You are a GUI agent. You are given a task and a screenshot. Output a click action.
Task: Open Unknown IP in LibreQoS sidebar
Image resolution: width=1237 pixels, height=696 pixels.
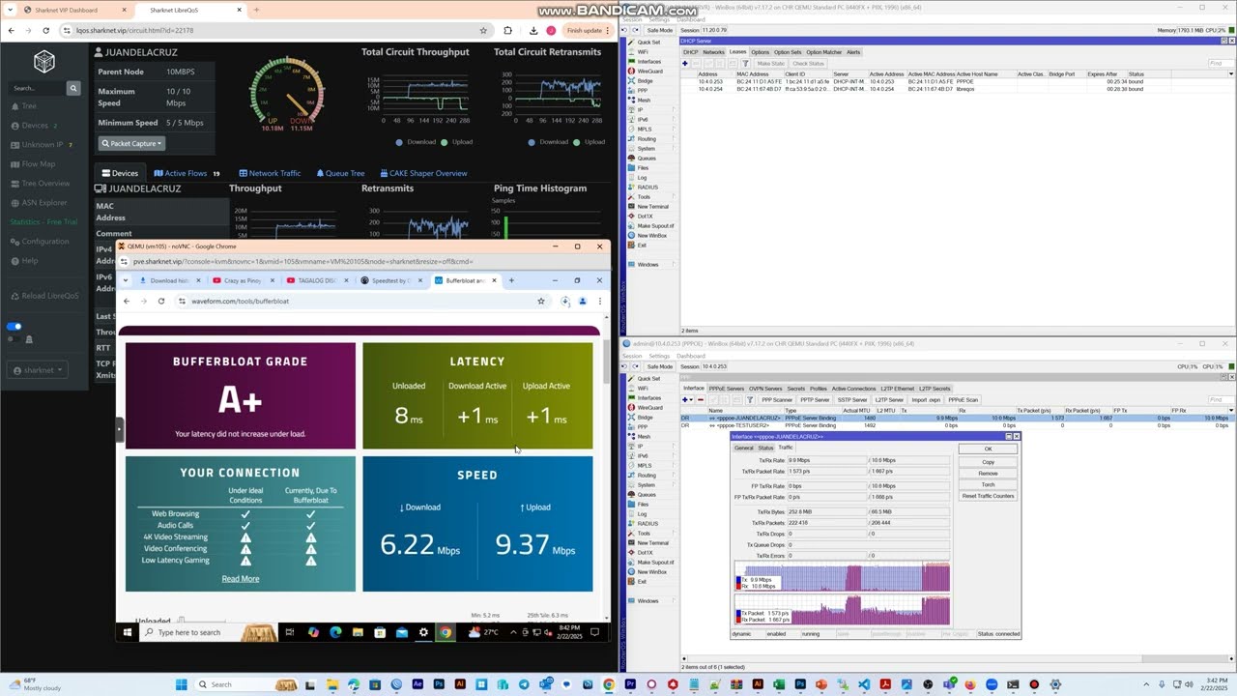pos(42,145)
